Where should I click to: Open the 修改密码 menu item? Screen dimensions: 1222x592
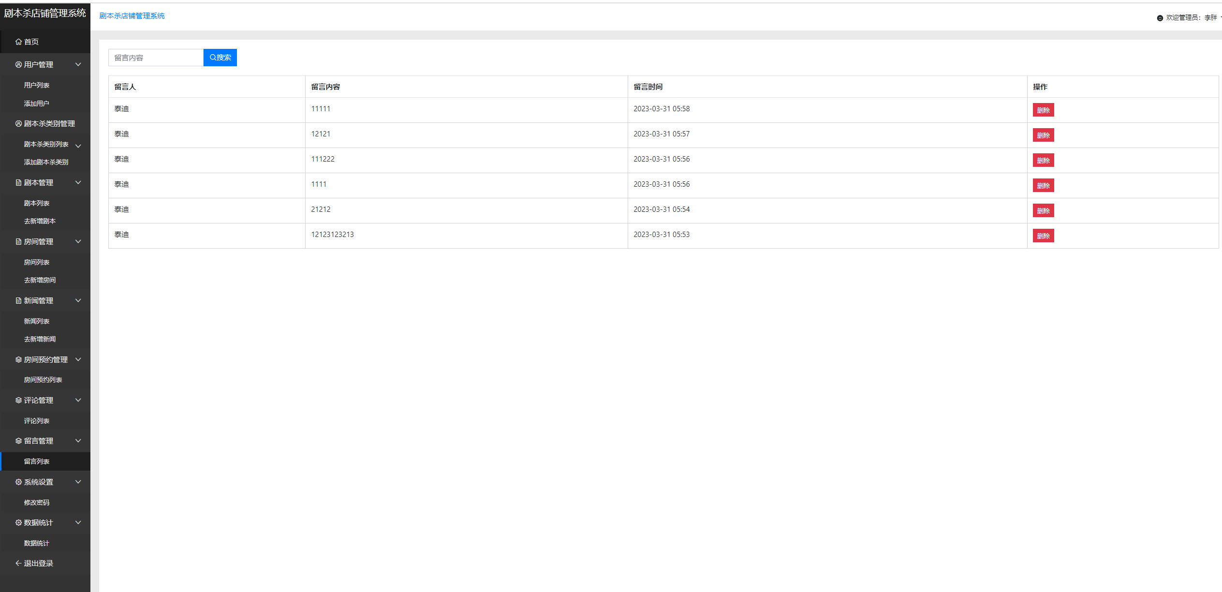(x=37, y=503)
